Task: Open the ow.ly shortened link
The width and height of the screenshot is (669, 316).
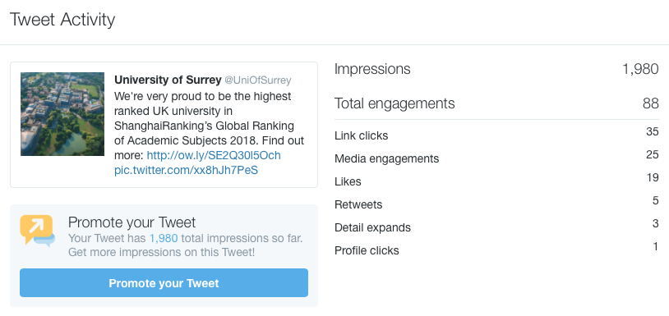Action: (x=214, y=155)
